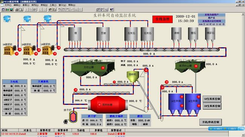Click the Print icon in the toolbar
The image size is (245, 137).
pyautogui.click(x=17, y=10)
